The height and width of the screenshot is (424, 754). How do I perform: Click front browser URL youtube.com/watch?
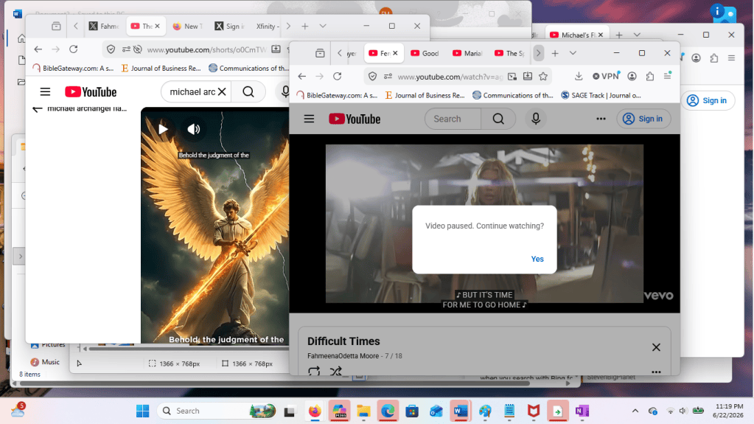click(450, 77)
